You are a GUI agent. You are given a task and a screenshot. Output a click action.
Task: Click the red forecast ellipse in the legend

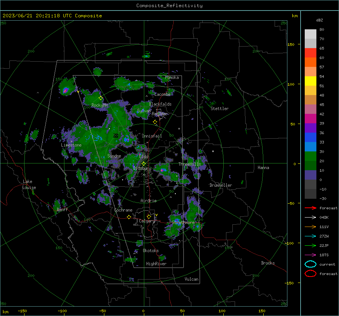310,274
